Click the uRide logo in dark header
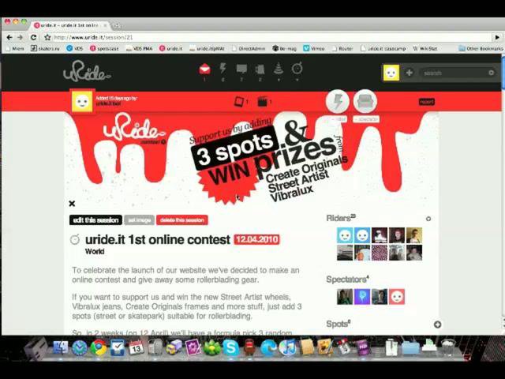Image resolution: width=505 pixels, height=379 pixels. (87, 72)
